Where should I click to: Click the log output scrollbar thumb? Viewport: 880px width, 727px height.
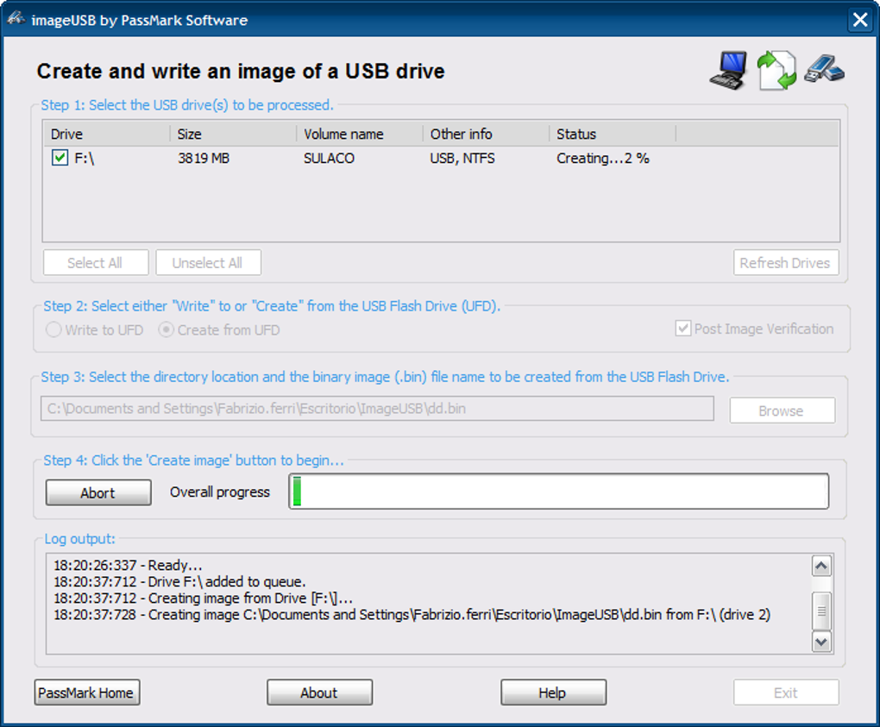821,611
